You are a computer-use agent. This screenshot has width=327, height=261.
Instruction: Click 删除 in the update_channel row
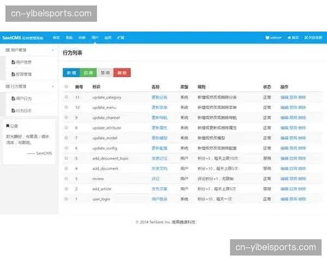click(302, 117)
